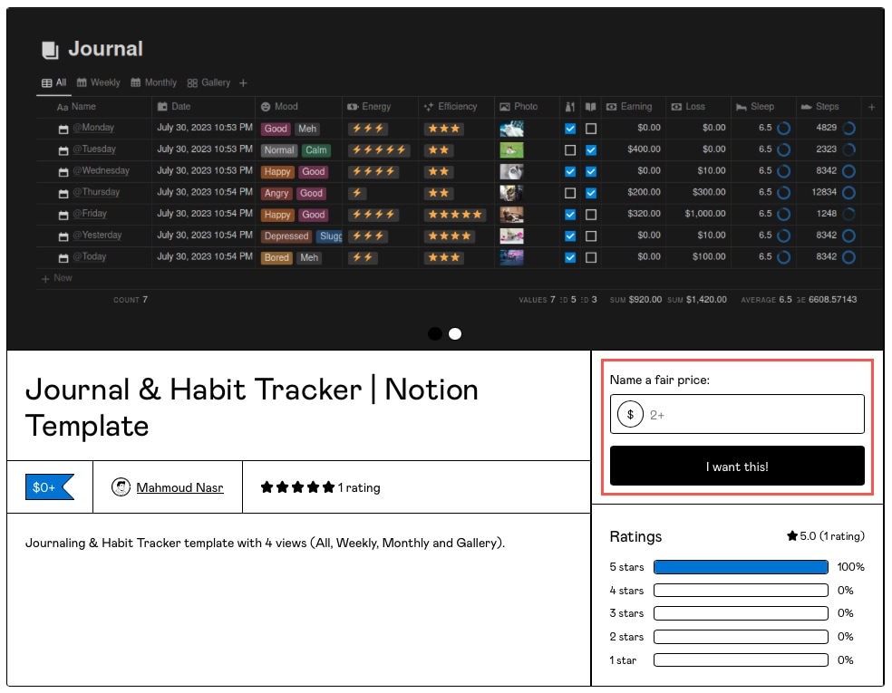Show the first carousel image dot

coord(435,334)
